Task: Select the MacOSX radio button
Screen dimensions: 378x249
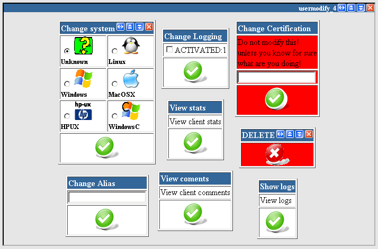Action: pos(114,84)
